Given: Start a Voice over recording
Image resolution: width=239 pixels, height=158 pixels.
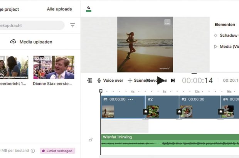Looking at the screenshot, I should tap(110, 81).
